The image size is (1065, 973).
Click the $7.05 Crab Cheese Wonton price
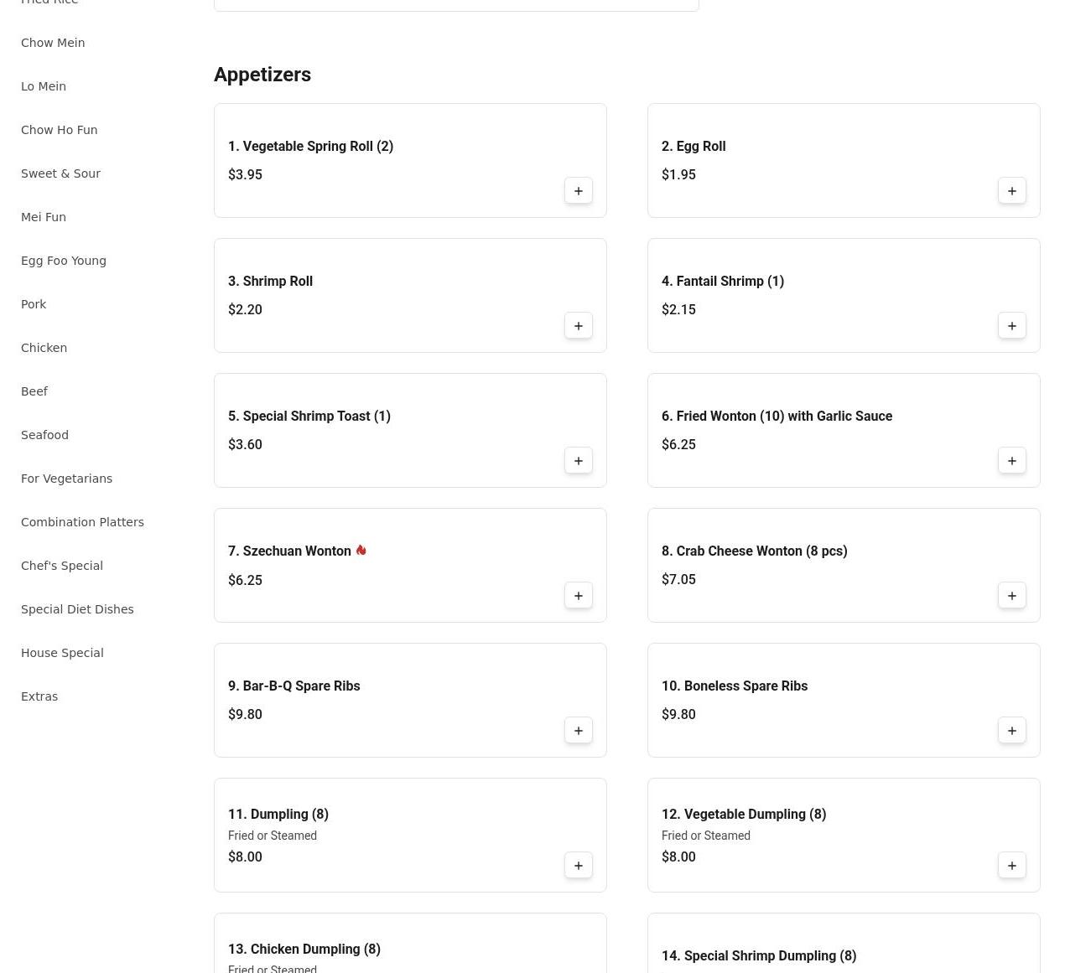[x=678, y=579]
